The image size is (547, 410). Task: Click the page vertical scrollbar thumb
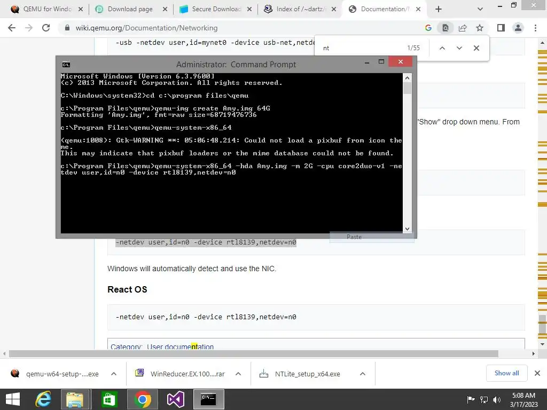click(x=542, y=324)
